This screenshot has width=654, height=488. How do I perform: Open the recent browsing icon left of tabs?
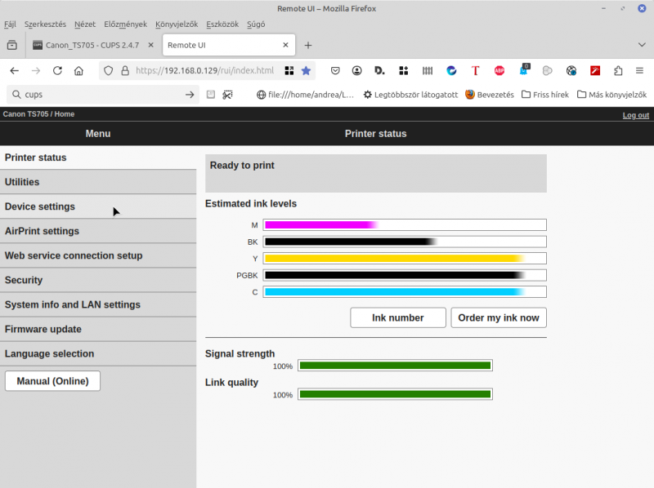(x=12, y=45)
